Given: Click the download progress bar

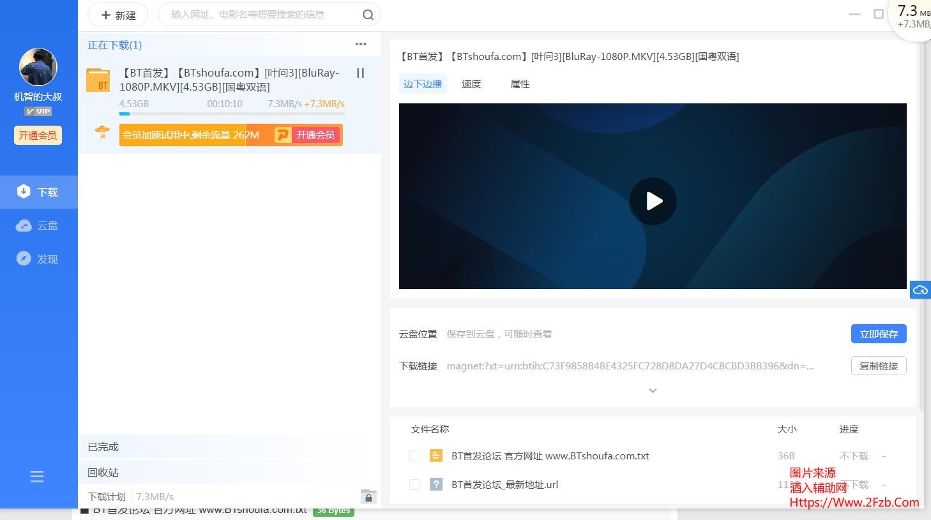Looking at the screenshot, I should tap(232, 114).
